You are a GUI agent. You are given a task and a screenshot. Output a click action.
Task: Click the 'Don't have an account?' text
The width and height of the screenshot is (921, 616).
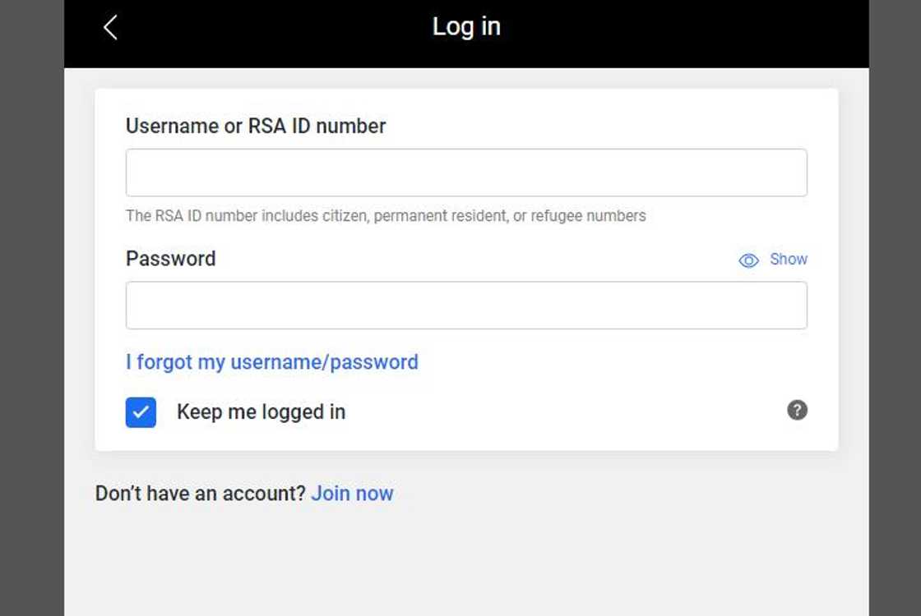201,494
